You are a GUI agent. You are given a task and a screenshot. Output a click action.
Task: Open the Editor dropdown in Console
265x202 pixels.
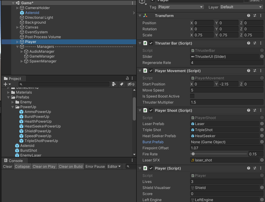click(x=114, y=166)
